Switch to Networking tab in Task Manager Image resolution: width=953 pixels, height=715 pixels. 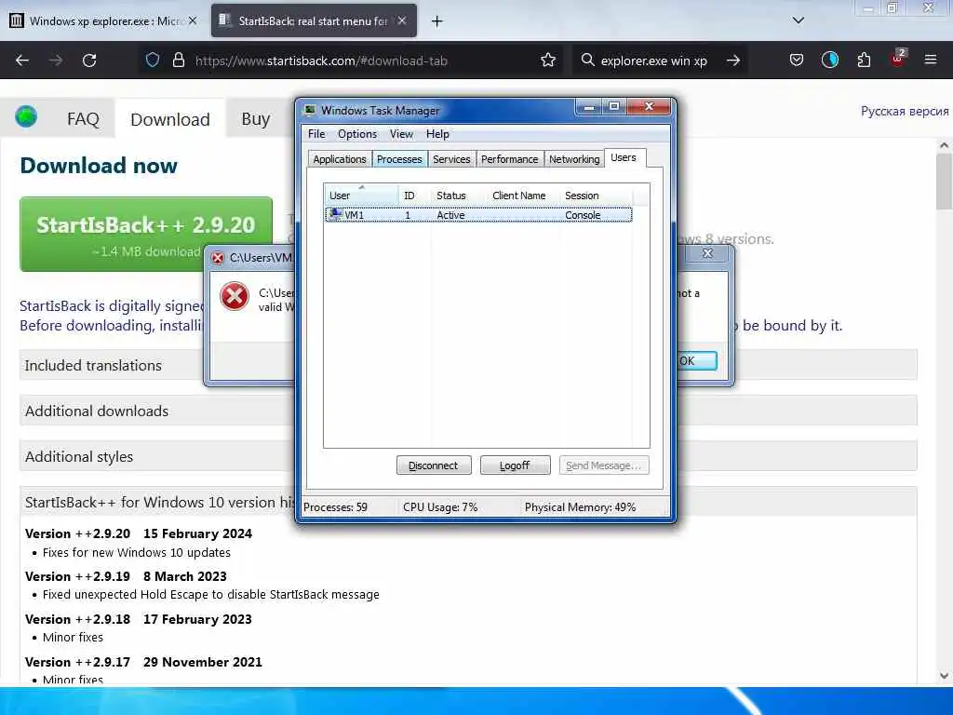574,159
